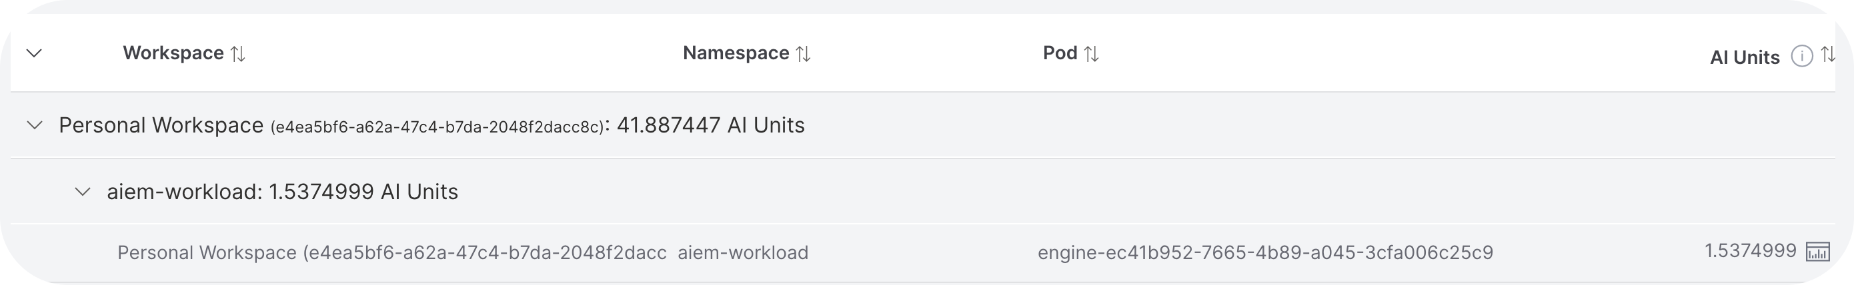Collapse all rows using the header chevron
Viewport: 1854px width, 285px height.
34,53
